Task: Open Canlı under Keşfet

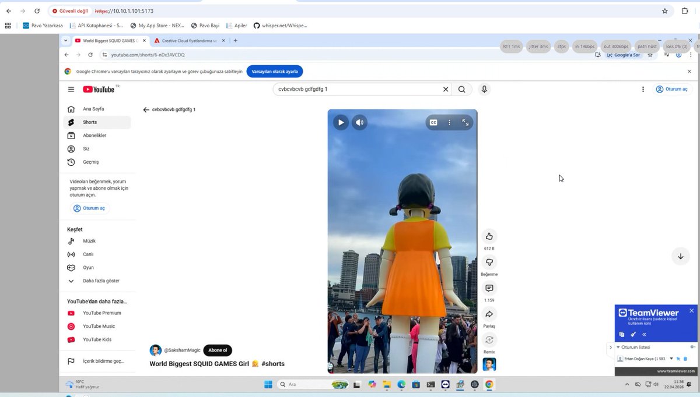Action: coord(97,254)
